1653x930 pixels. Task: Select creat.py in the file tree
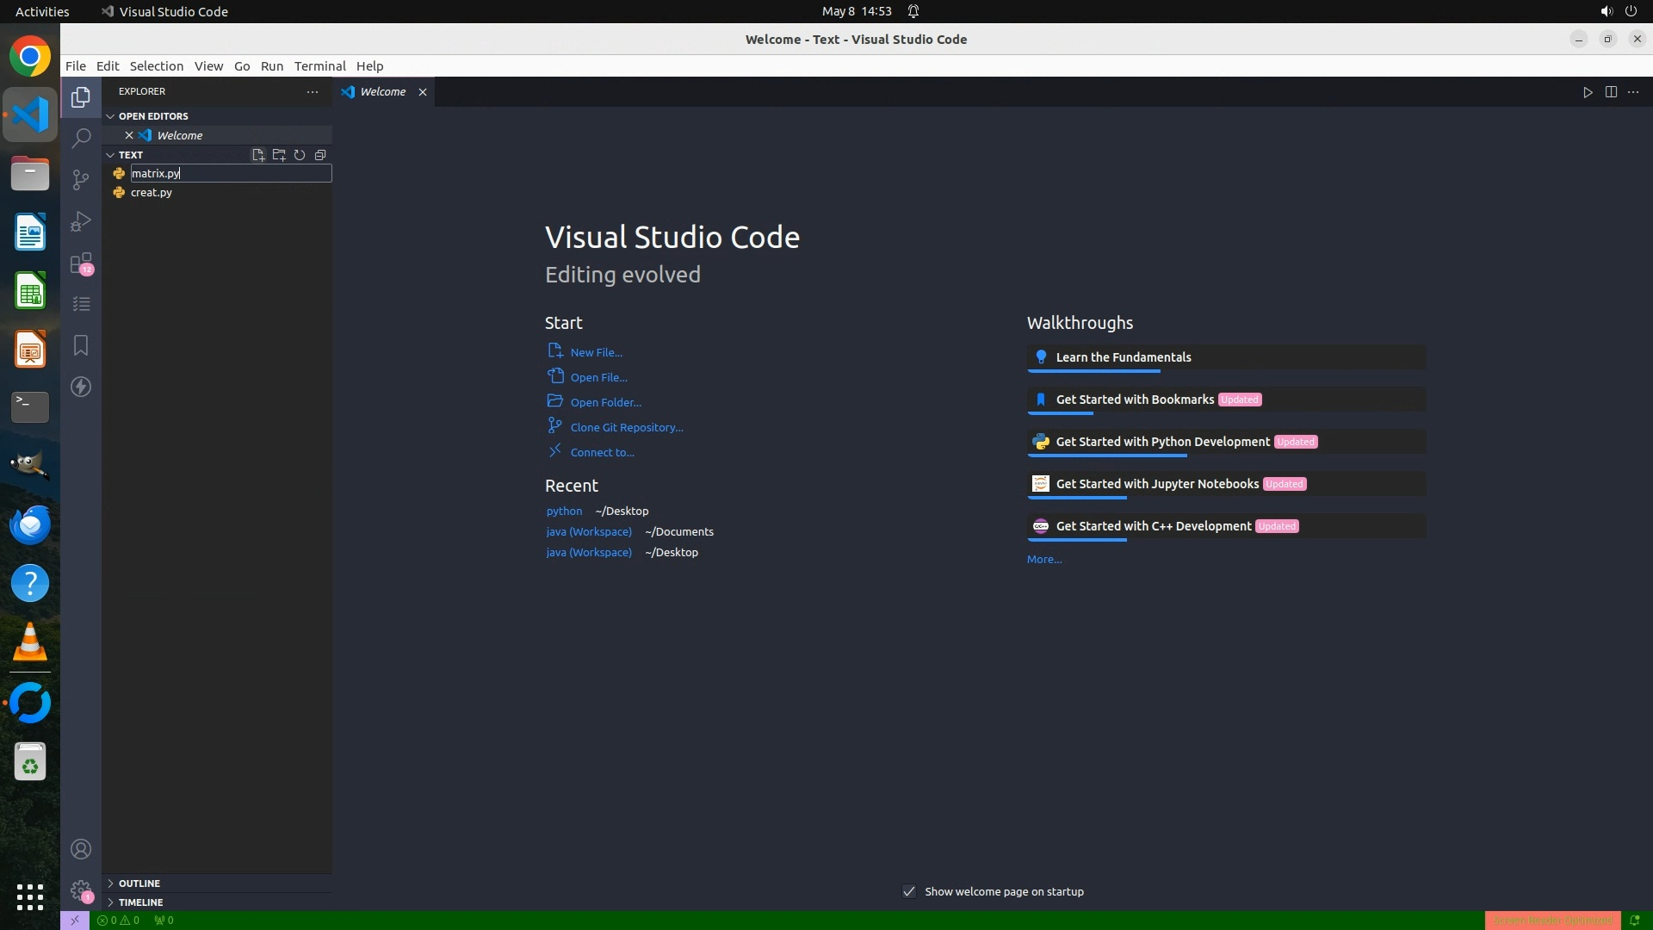click(x=152, y=193)
